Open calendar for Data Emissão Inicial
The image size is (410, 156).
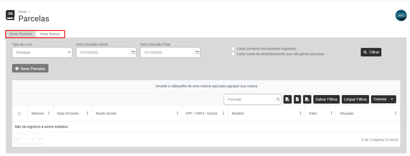coord(133,52)
